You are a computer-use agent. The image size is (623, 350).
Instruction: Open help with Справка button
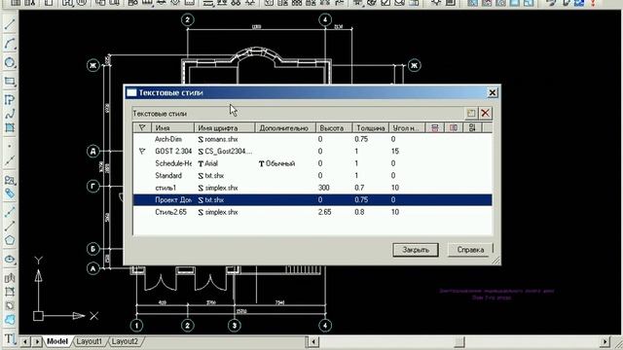(470, 250)
